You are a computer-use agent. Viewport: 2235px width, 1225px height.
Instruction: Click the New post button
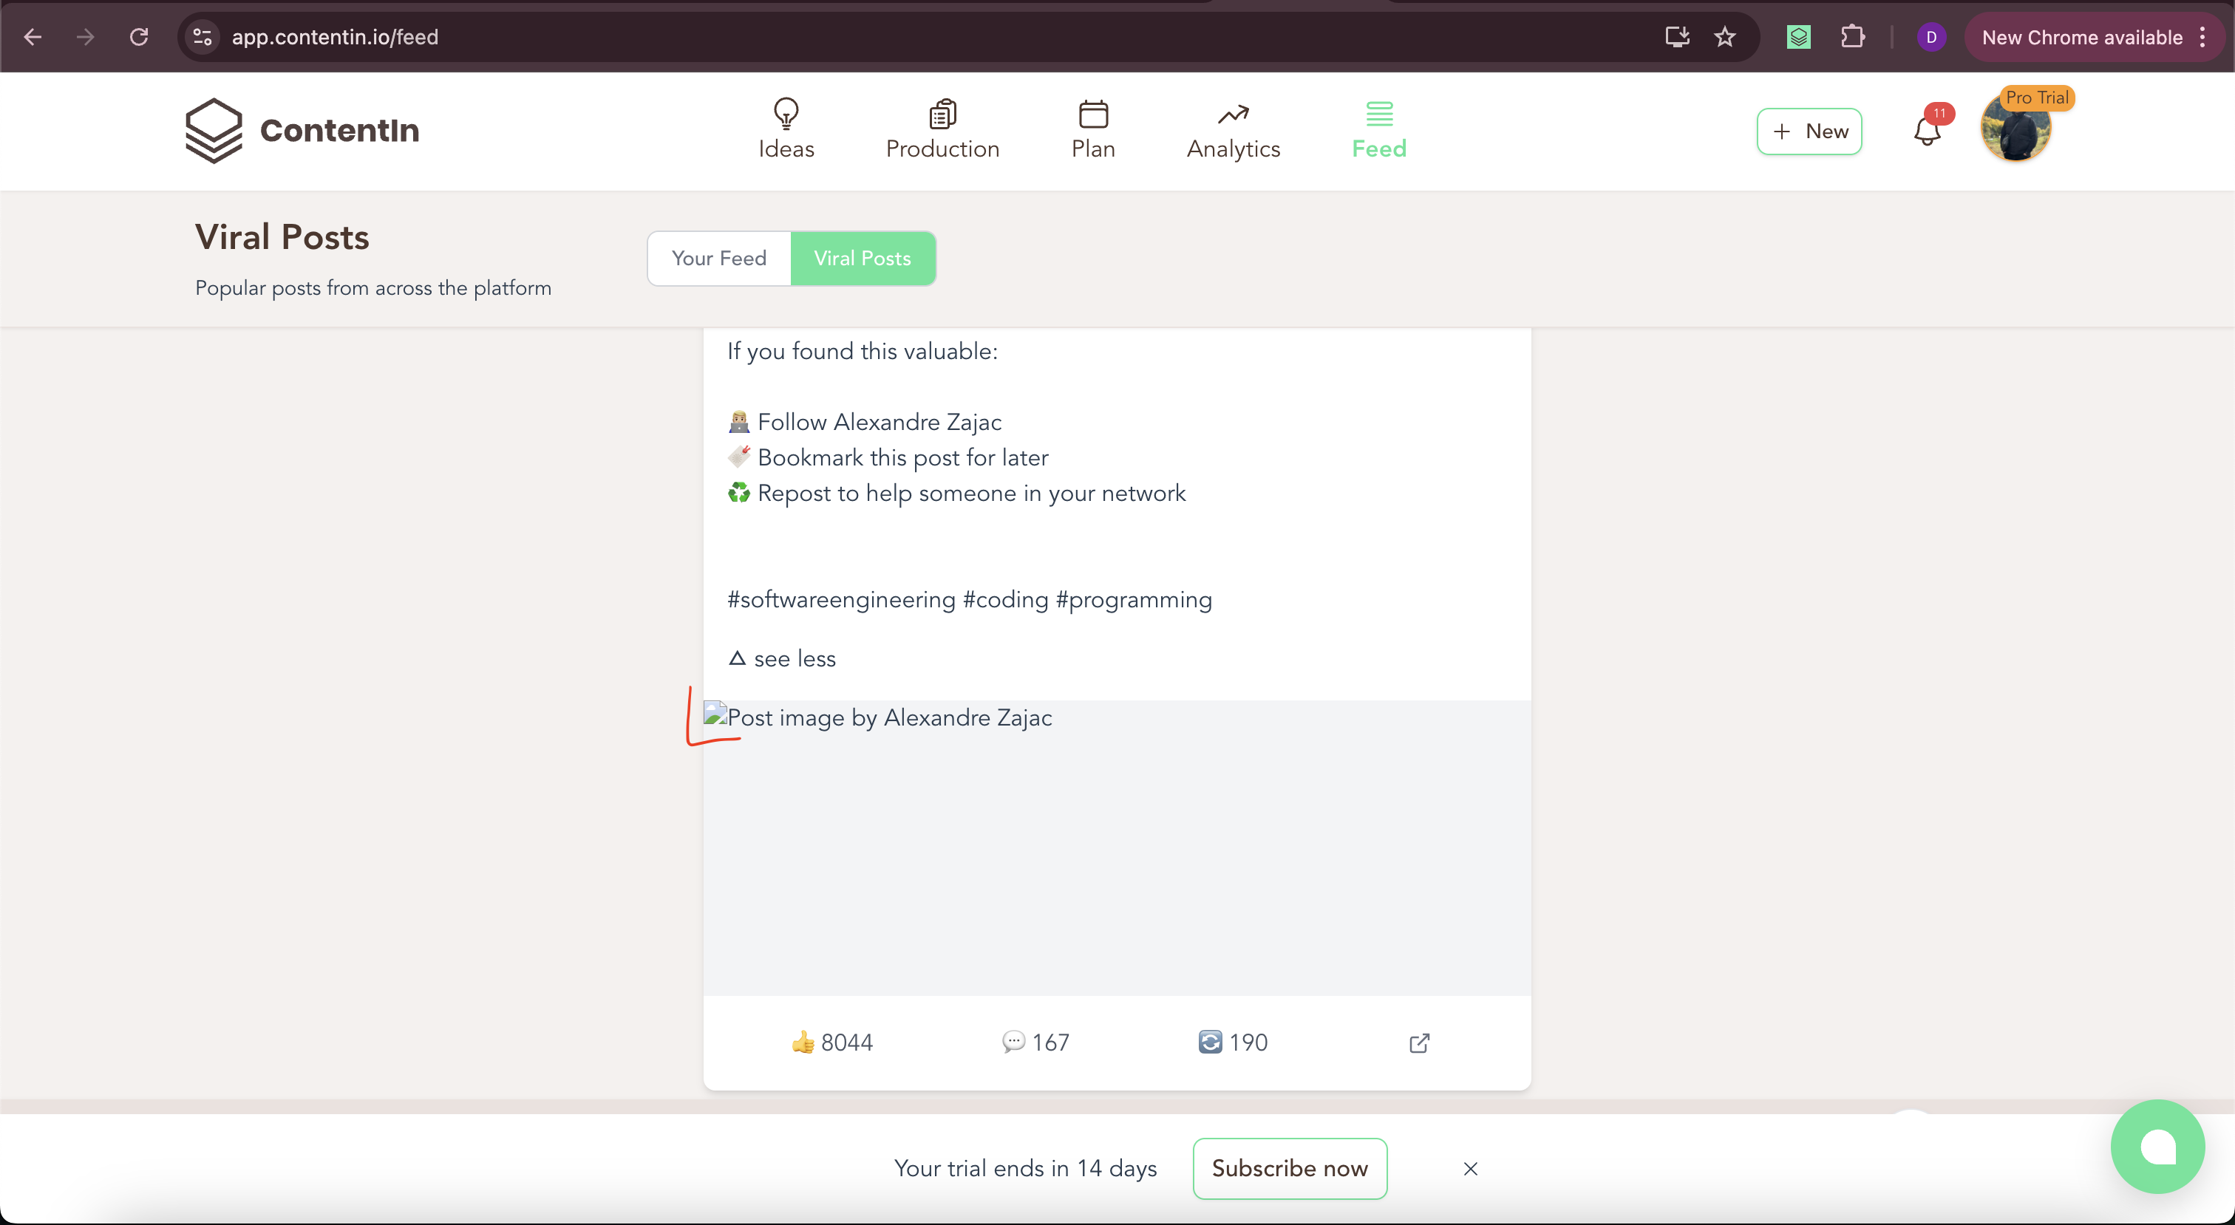click(1809, 131)
